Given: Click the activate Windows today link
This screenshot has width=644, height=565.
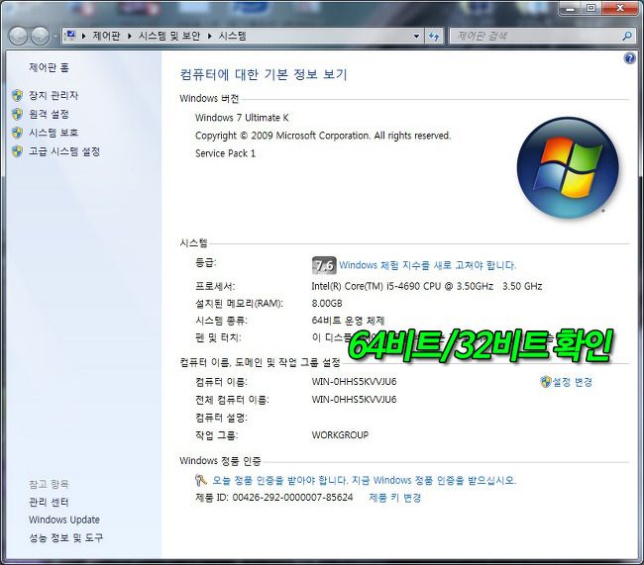Looking at the screenshot, I should pos(365,480).
